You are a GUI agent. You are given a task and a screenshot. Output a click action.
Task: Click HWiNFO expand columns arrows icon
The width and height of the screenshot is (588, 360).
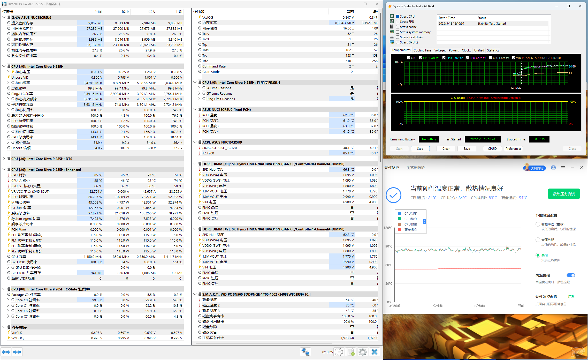click(x=6, y=352)
